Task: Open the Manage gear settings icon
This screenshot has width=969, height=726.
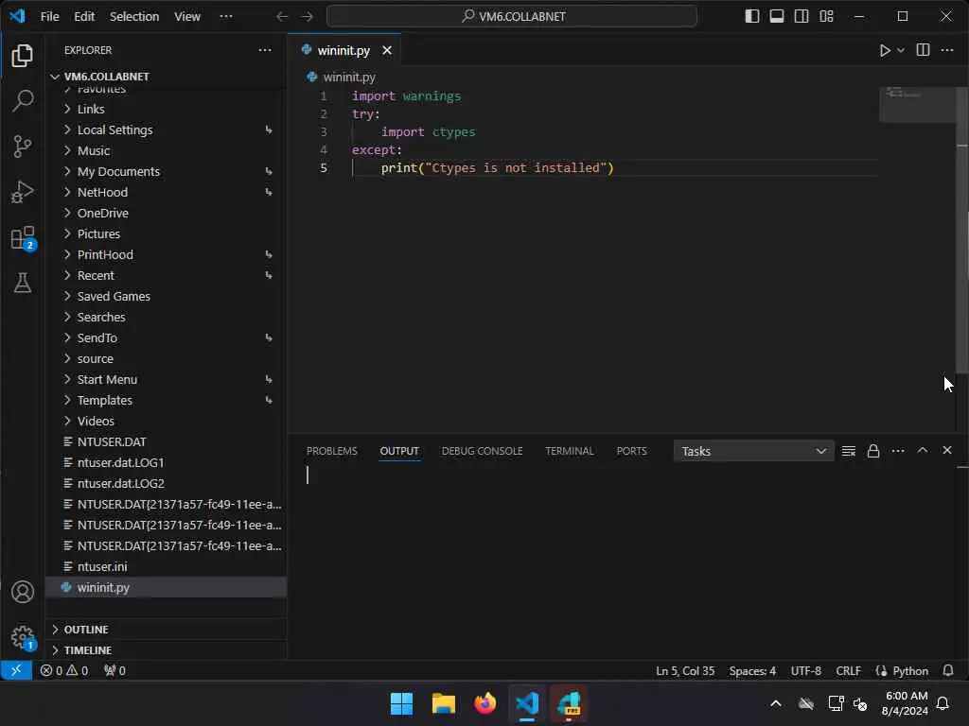Action: click(23, 638)
